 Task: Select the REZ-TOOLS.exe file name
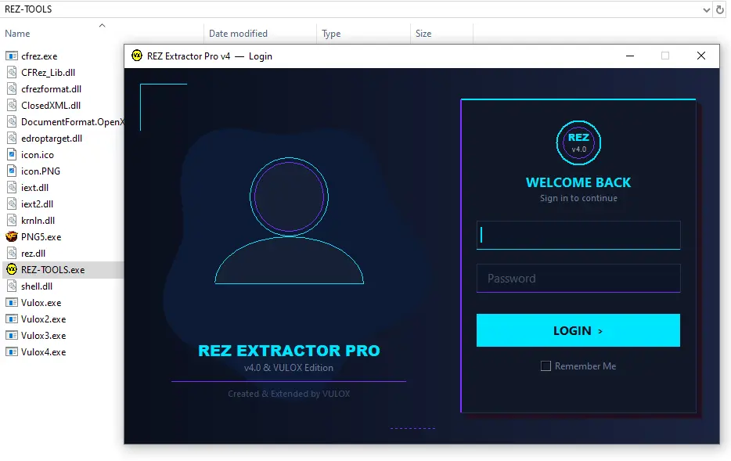point(52,269)
